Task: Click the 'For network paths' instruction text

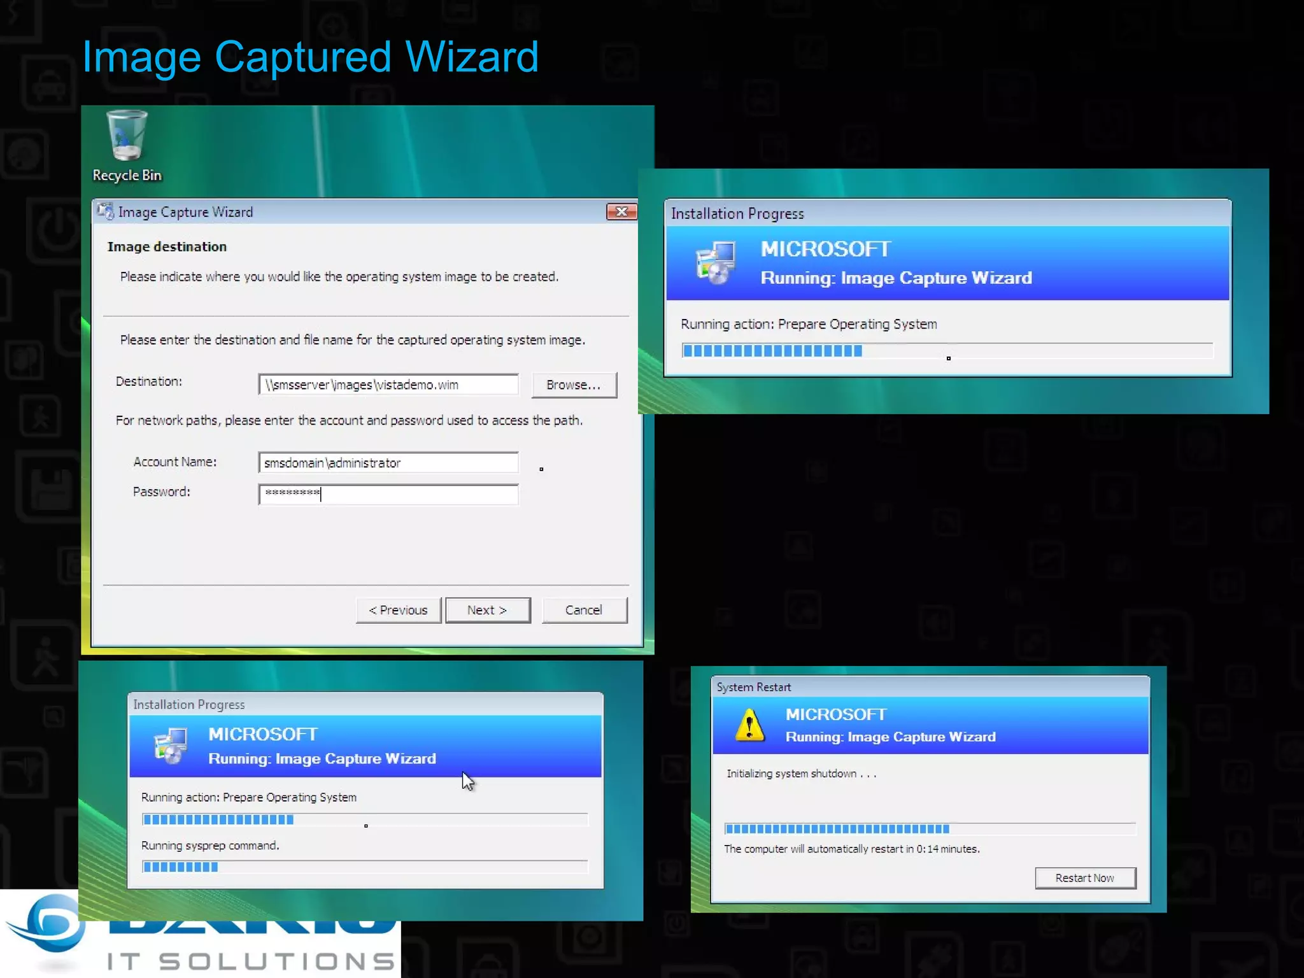Action: click(349, 420)
